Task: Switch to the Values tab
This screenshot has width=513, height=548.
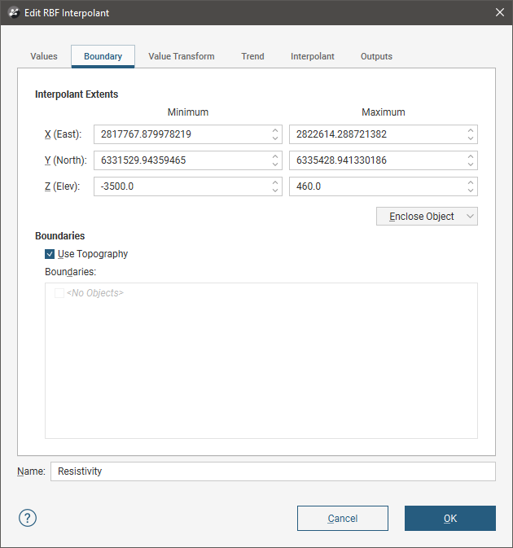Action: 44,57
